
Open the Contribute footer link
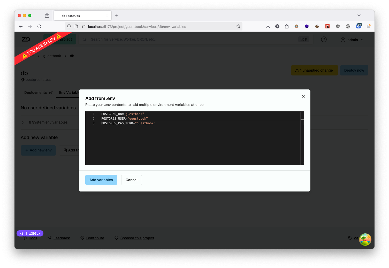click(x=92, y=238)
